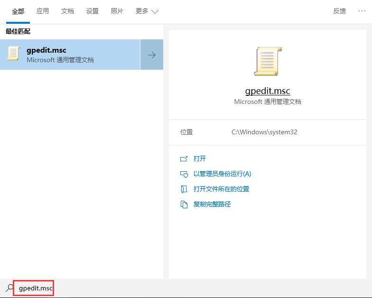Expand result details with the arrow button
Viewport: 372px width, 298px height.
coord(152,55)
